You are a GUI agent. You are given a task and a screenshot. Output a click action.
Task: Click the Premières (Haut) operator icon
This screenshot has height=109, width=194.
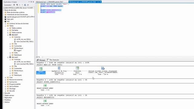click(x=77, y=68)
